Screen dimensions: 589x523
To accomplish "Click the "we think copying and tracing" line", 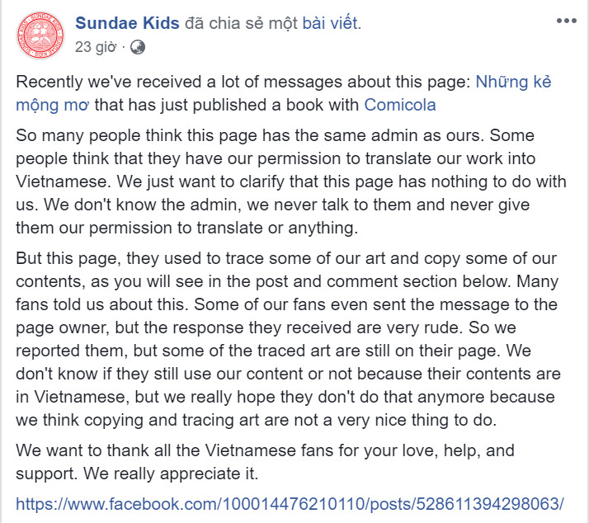I will pyautogui.click(x=257, y=420).
